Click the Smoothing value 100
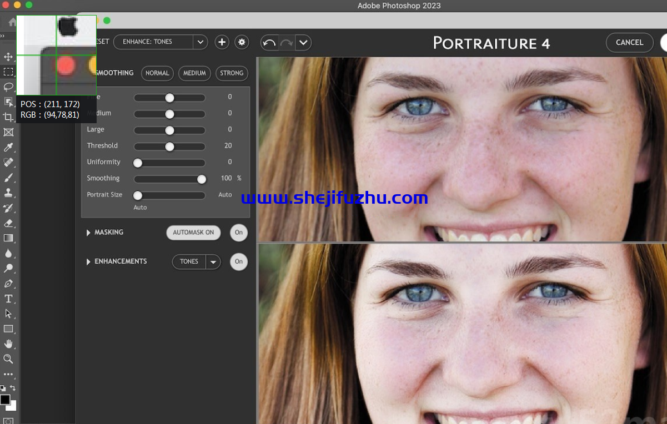Image resolution: width=667 pixels, height=424 pixels. [227, 178]
